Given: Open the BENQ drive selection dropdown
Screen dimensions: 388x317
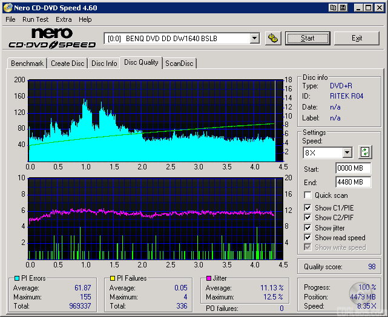Looking at the screenshot, I should [254, 38].
